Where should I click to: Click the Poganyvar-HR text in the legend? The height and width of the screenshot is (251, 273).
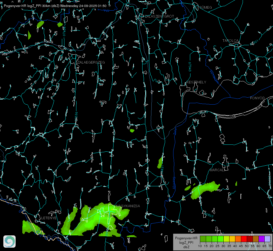(x=186, y=238)
